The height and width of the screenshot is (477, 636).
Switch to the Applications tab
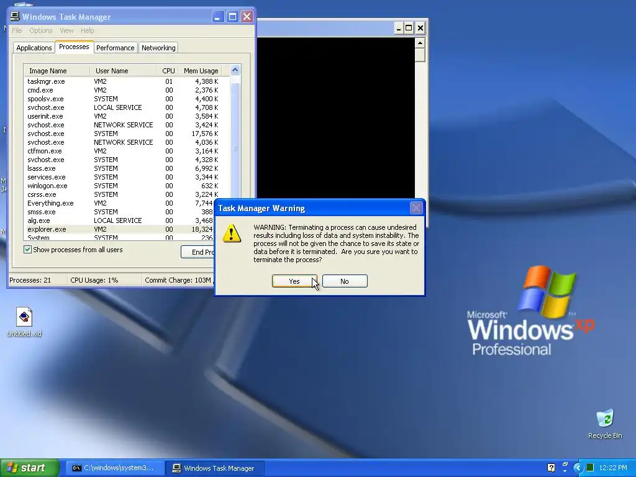[x=34, y=47]
